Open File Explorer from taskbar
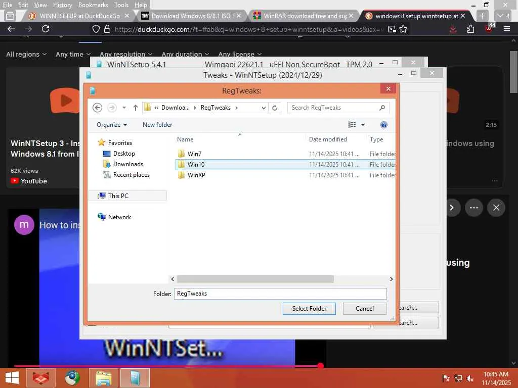Image resolution: width=518 pixels, height=388 pixels. tap(104, 378)
